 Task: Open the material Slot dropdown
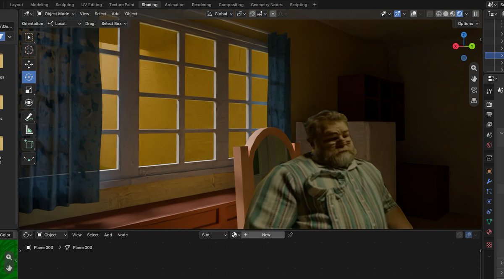click(214, 235)
